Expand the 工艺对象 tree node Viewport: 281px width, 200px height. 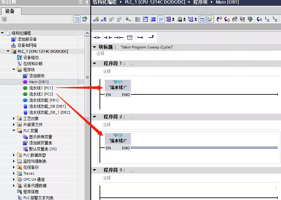click(x=14, y=118)
